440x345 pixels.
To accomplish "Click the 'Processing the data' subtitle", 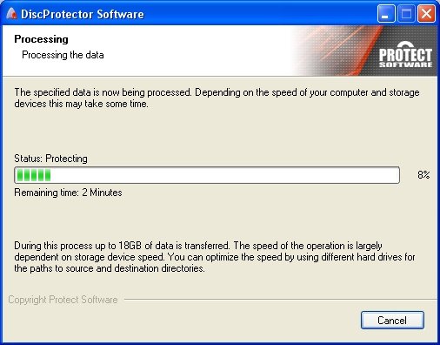I will click(63, 55).
